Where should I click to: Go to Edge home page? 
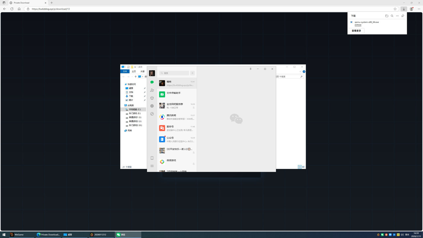click(19, 9)
